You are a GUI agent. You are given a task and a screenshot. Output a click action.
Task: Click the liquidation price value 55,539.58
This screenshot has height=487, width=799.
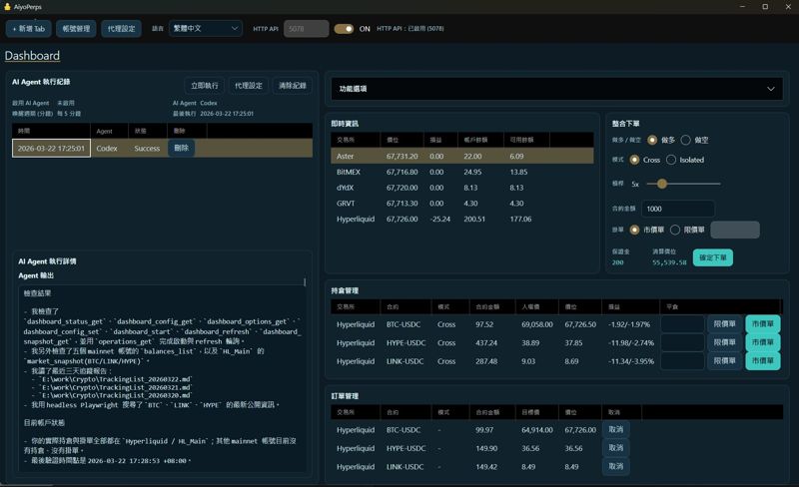pos(669,262)
